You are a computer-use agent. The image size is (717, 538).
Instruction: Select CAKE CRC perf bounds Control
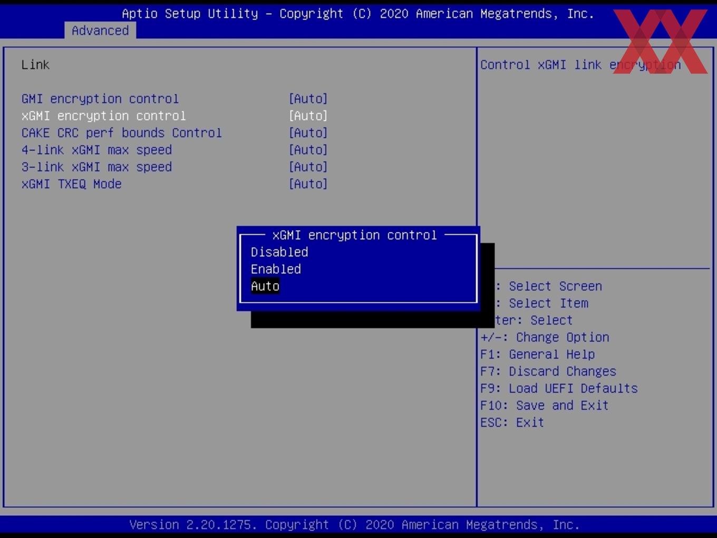(x=122, y=133)
